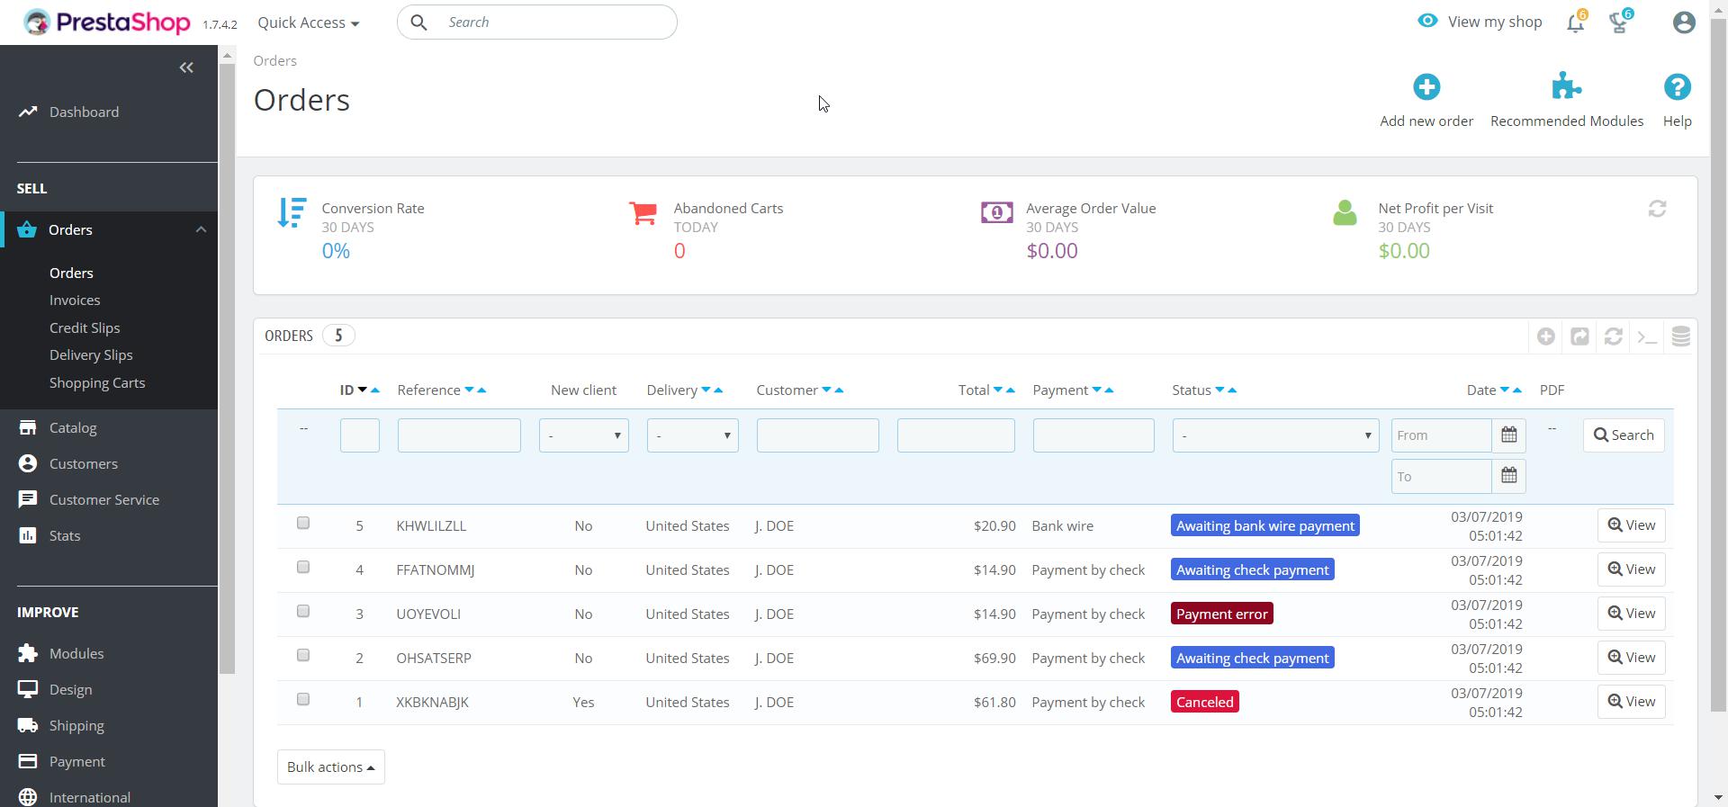The image size is (1728, 807).
Task: Tick checkbox for order OHSATSERP
Action: [x=303, y=656]
